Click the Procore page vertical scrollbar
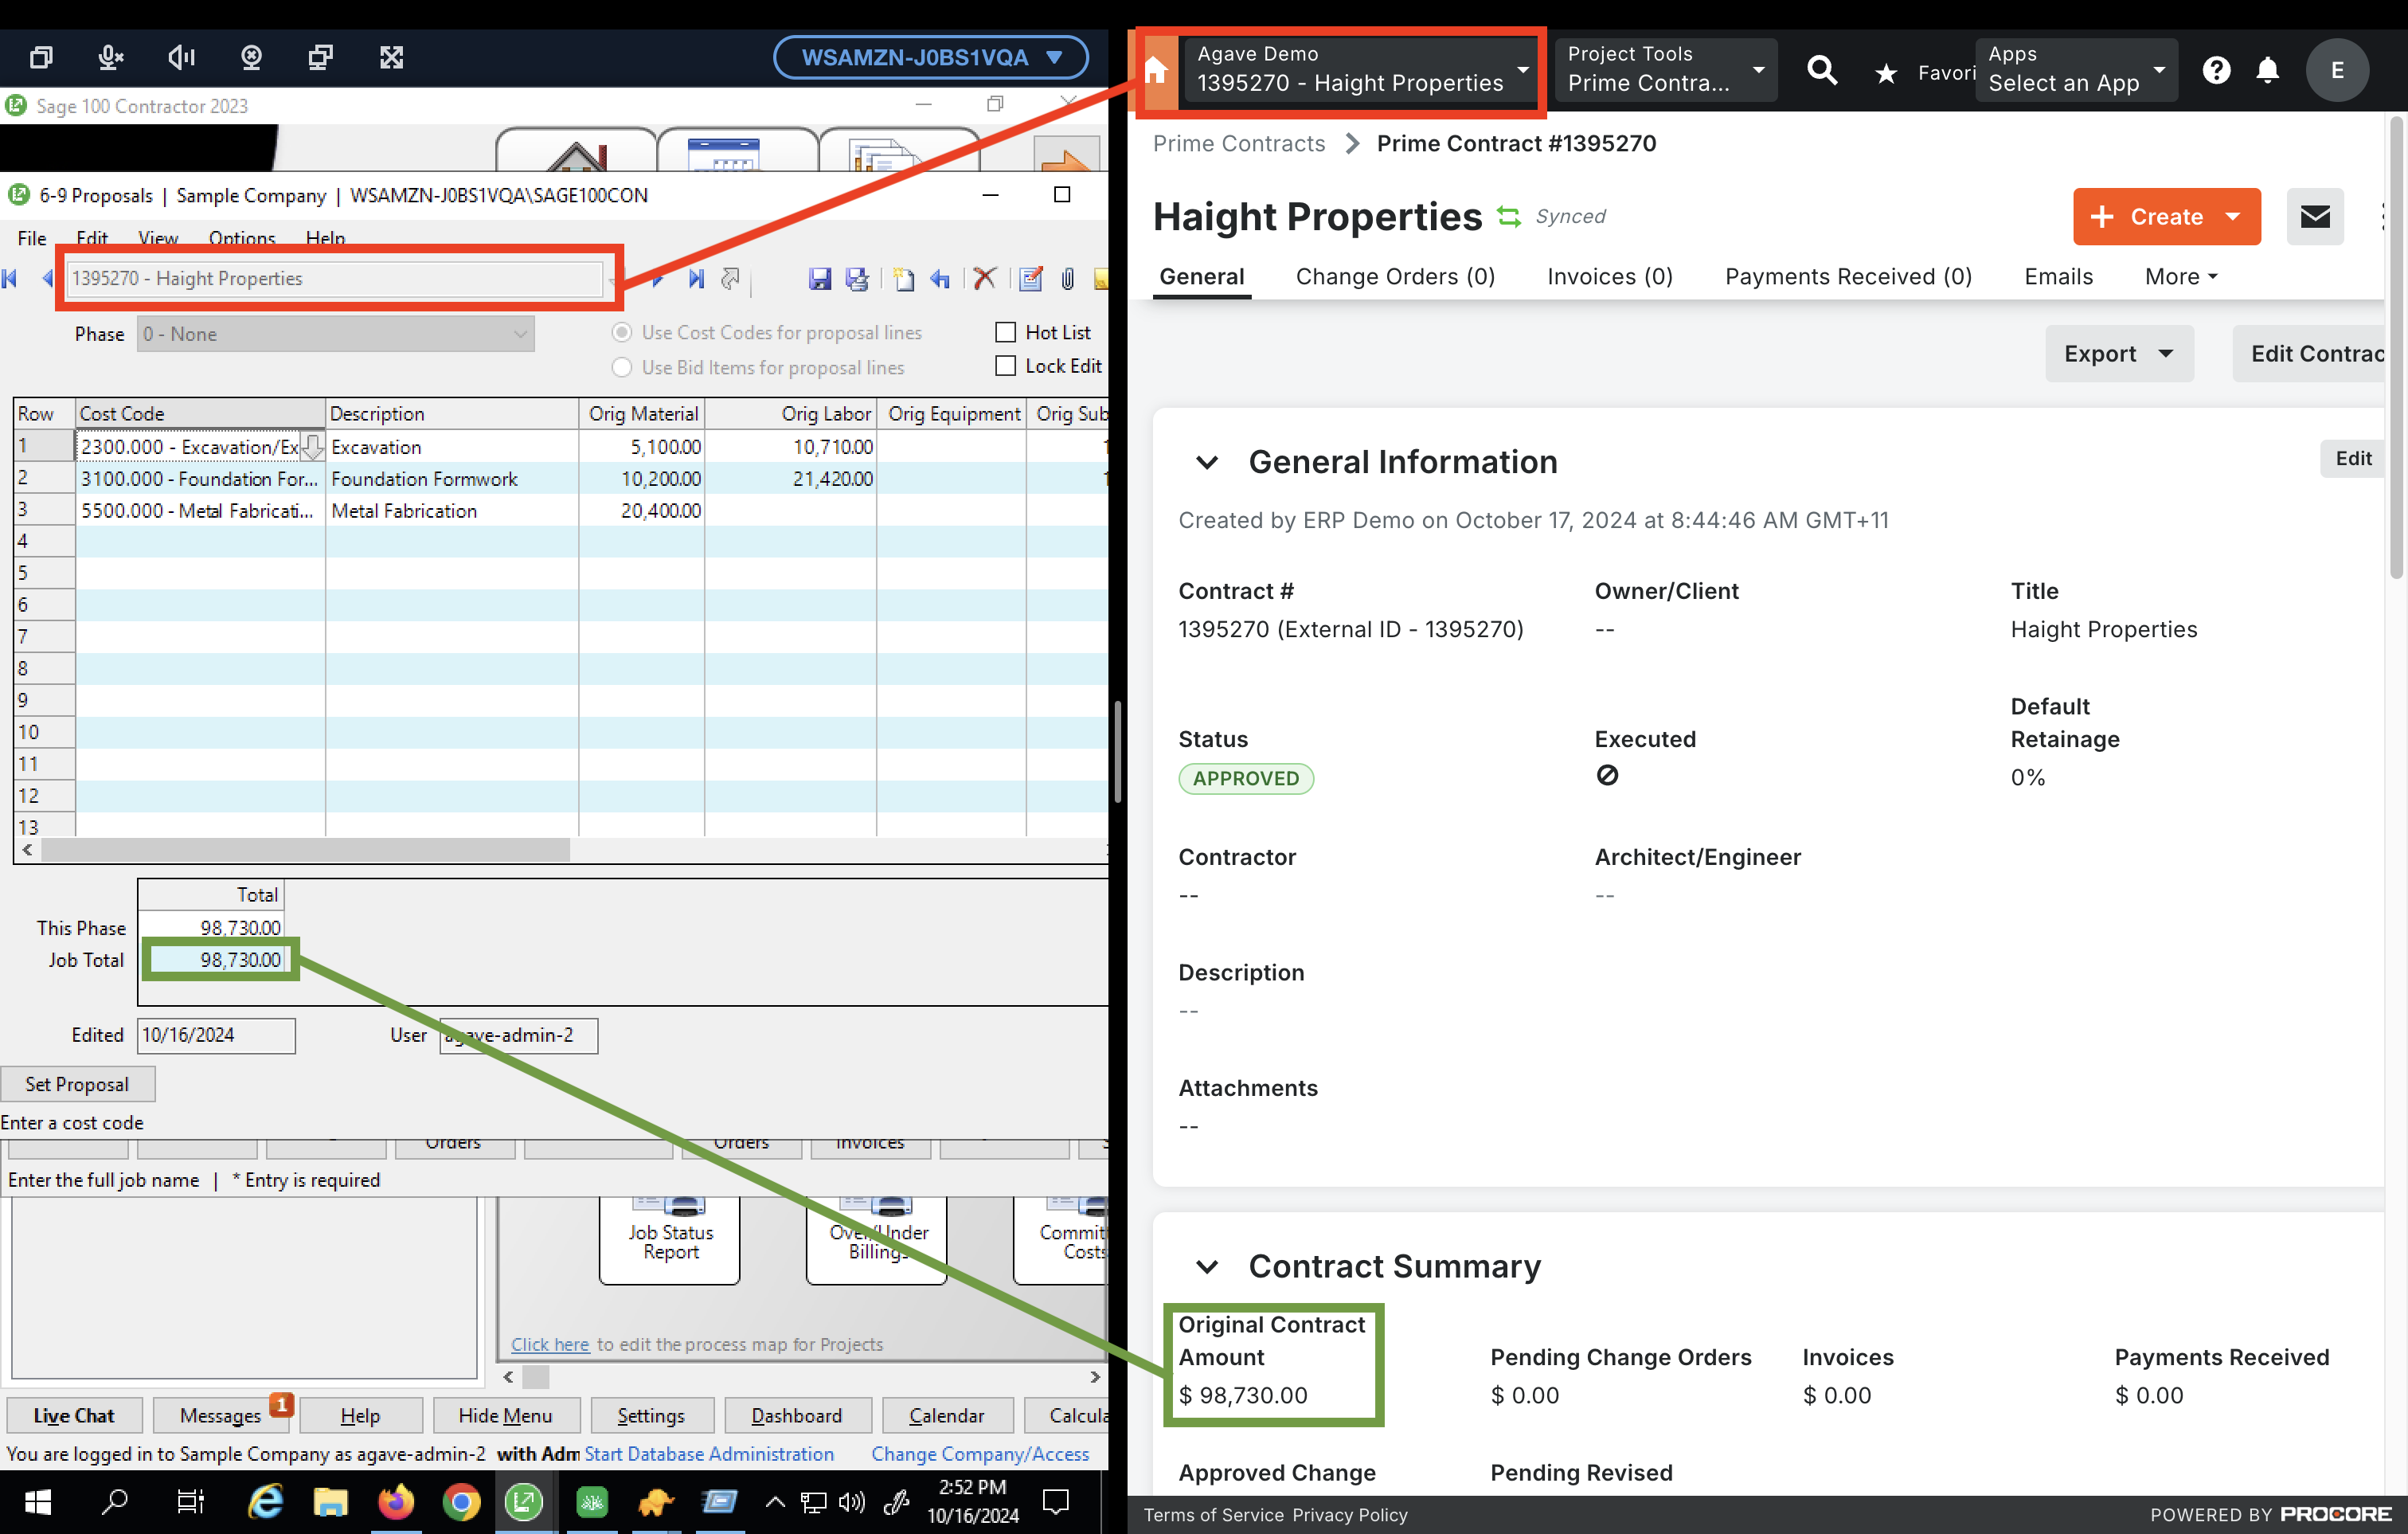Screen dimensions: 2408x1534 [2396, 350]
